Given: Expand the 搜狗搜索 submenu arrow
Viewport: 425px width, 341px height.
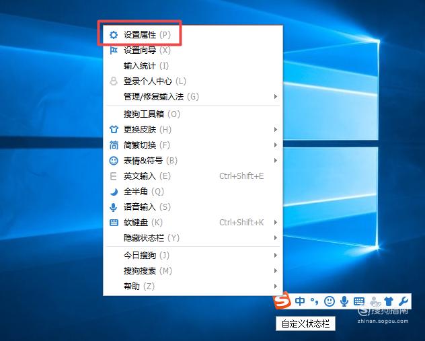Looking at the screenshot, I should (276, 271).
